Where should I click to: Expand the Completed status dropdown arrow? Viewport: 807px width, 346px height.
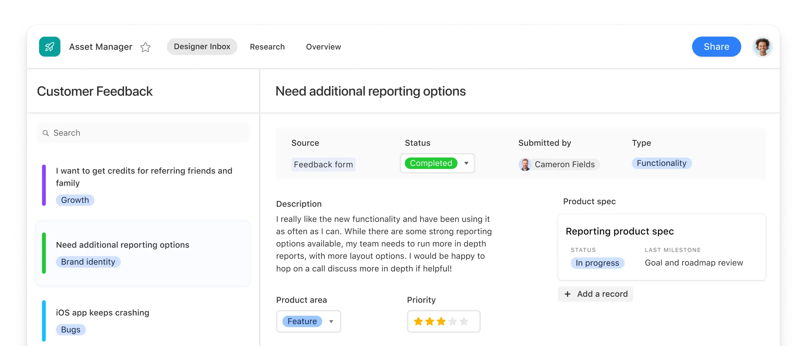tap(466, 163)
